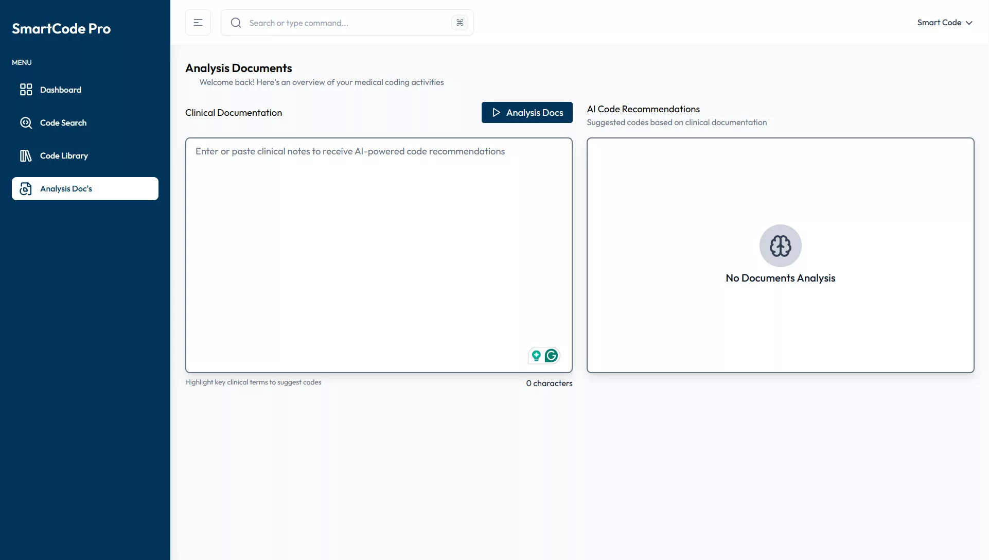Viewport: 989px width, 560px height.
Task: Open the Smart Code user dropdown
Action: pos(939,23)
